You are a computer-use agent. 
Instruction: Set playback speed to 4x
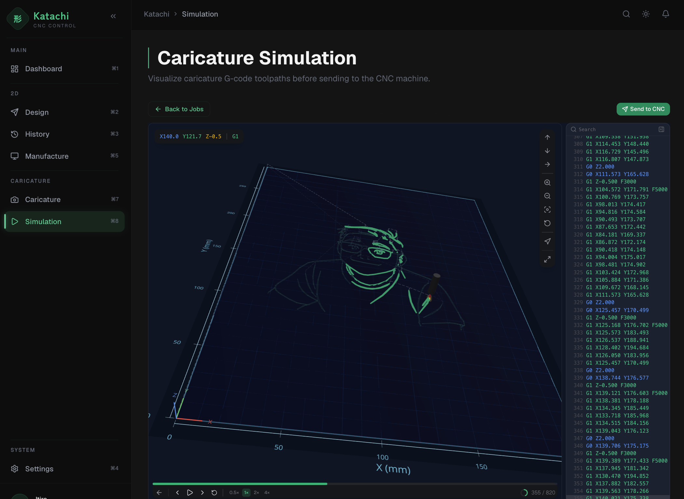[x=267, y=492]
